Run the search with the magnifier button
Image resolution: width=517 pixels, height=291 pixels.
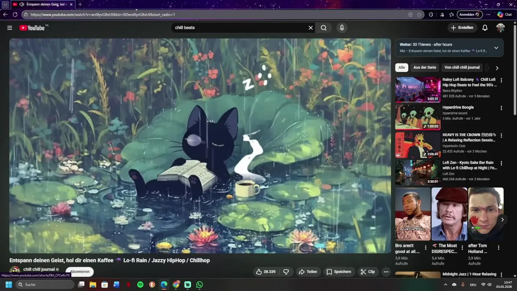[324, 28]
